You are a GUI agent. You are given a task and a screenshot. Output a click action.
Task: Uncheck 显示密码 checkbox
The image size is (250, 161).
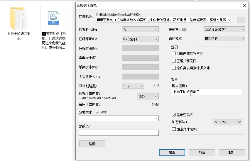pyautogui.click(x=174, y=115)
